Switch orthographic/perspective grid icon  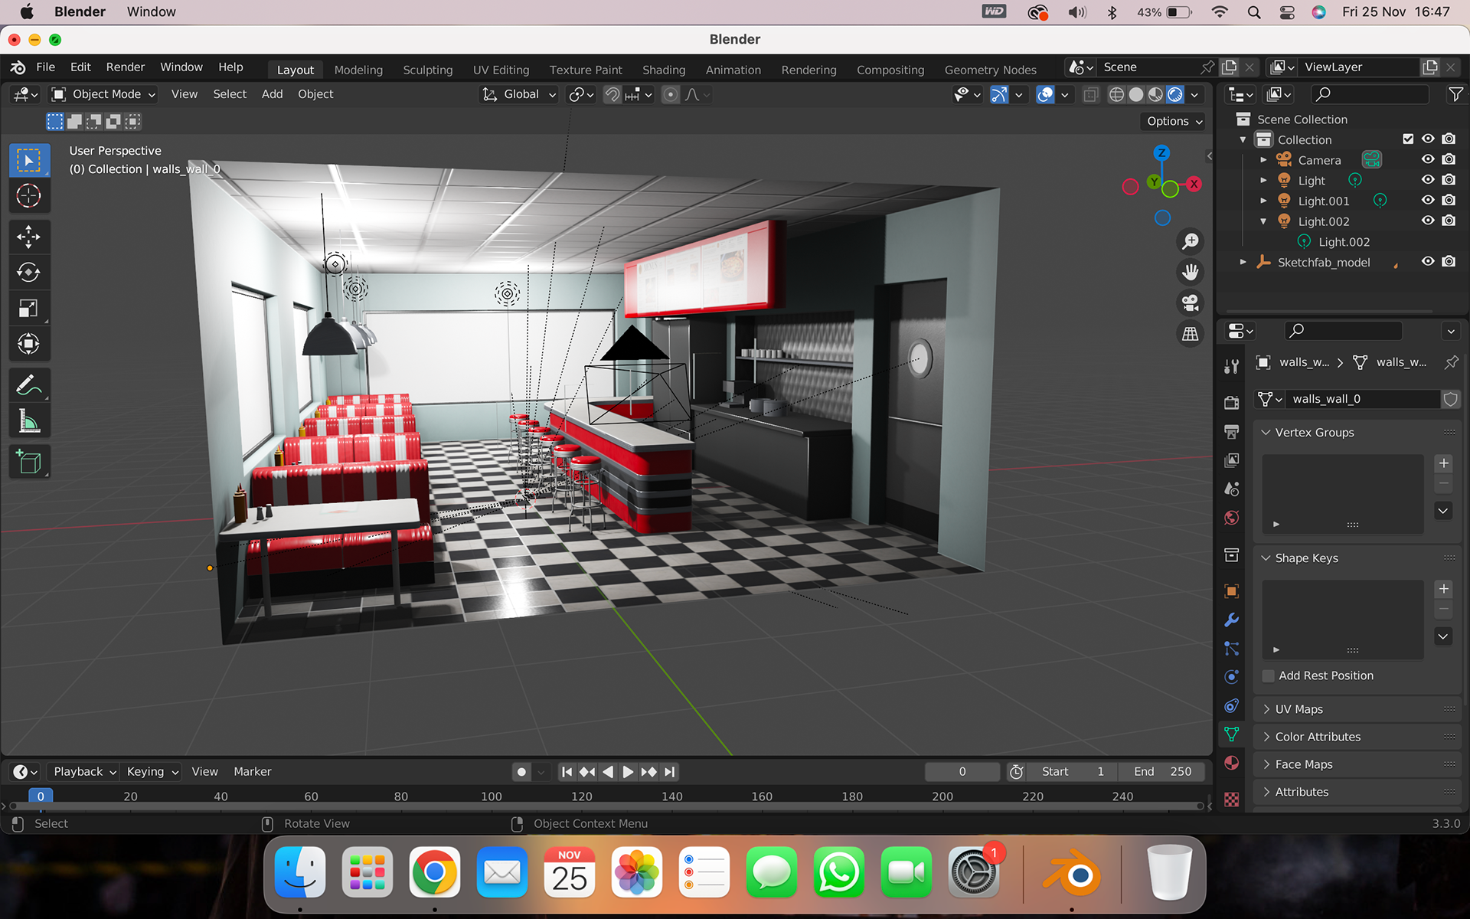[x=1190, y=333]
